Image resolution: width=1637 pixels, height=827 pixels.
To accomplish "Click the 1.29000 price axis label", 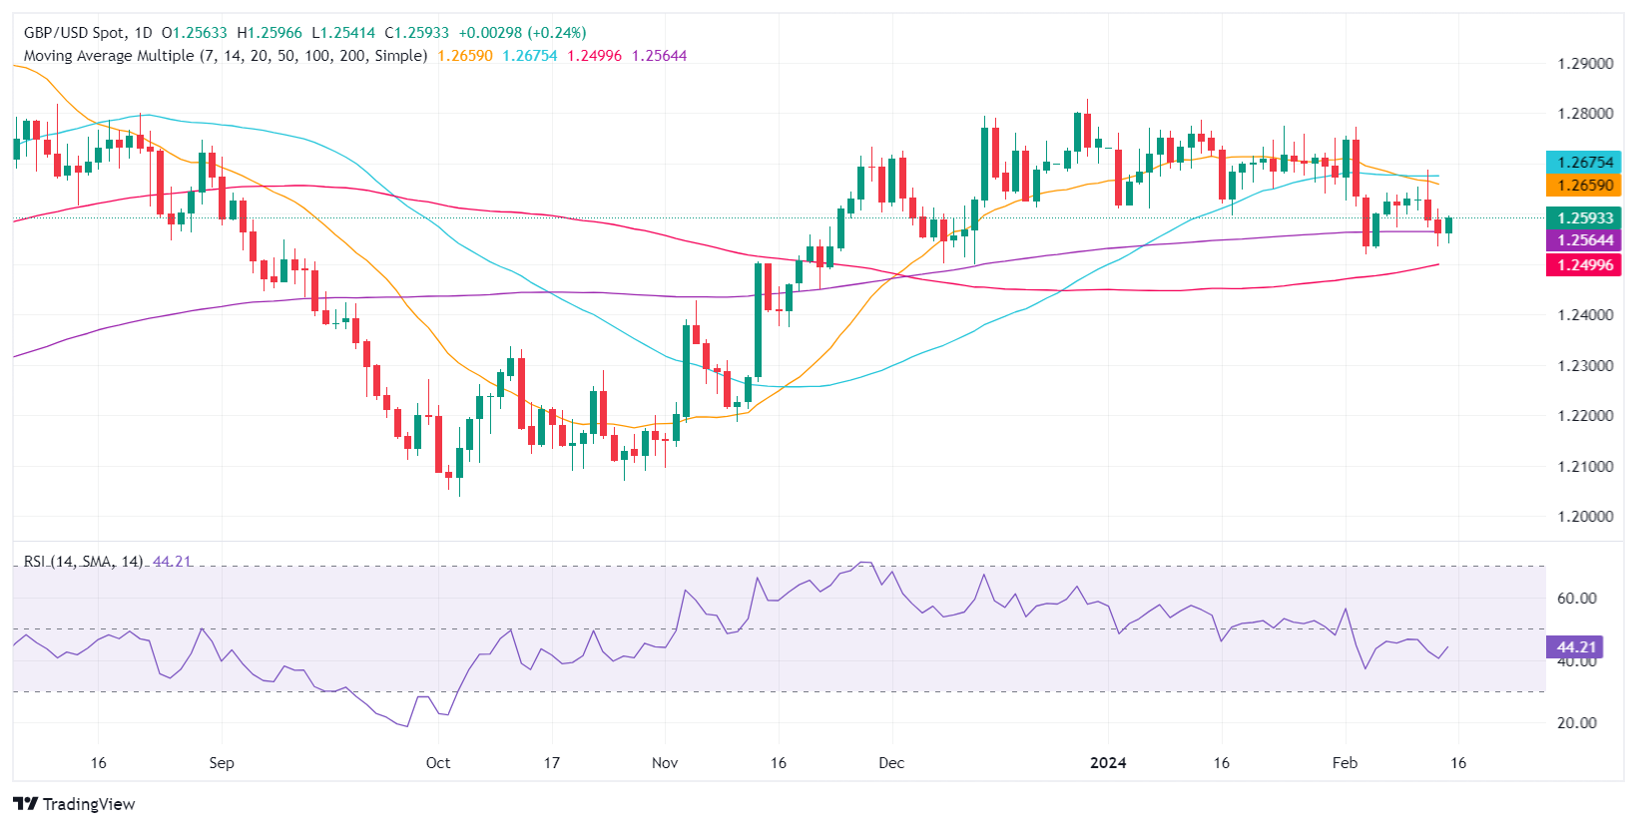I will 1585,64.
